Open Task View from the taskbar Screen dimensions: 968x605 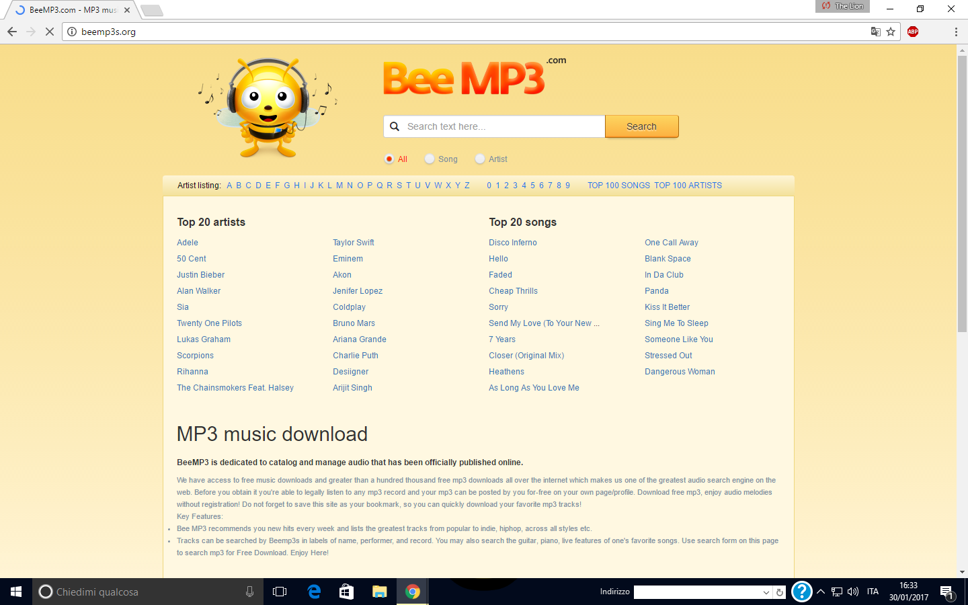[x=280, y=592]
